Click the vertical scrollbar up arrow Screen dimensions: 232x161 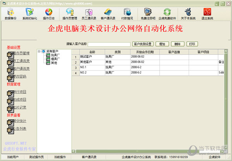coord(226,51)
